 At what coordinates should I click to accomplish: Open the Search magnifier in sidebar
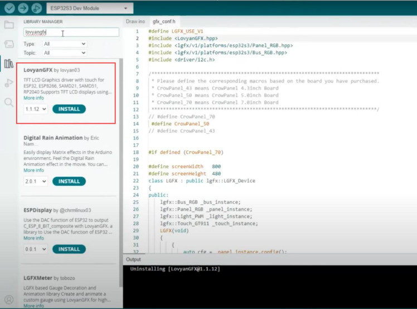coord(8,102)
